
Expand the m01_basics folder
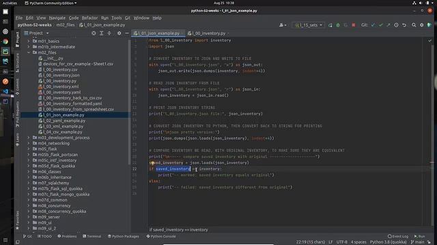tap(29, 41)
